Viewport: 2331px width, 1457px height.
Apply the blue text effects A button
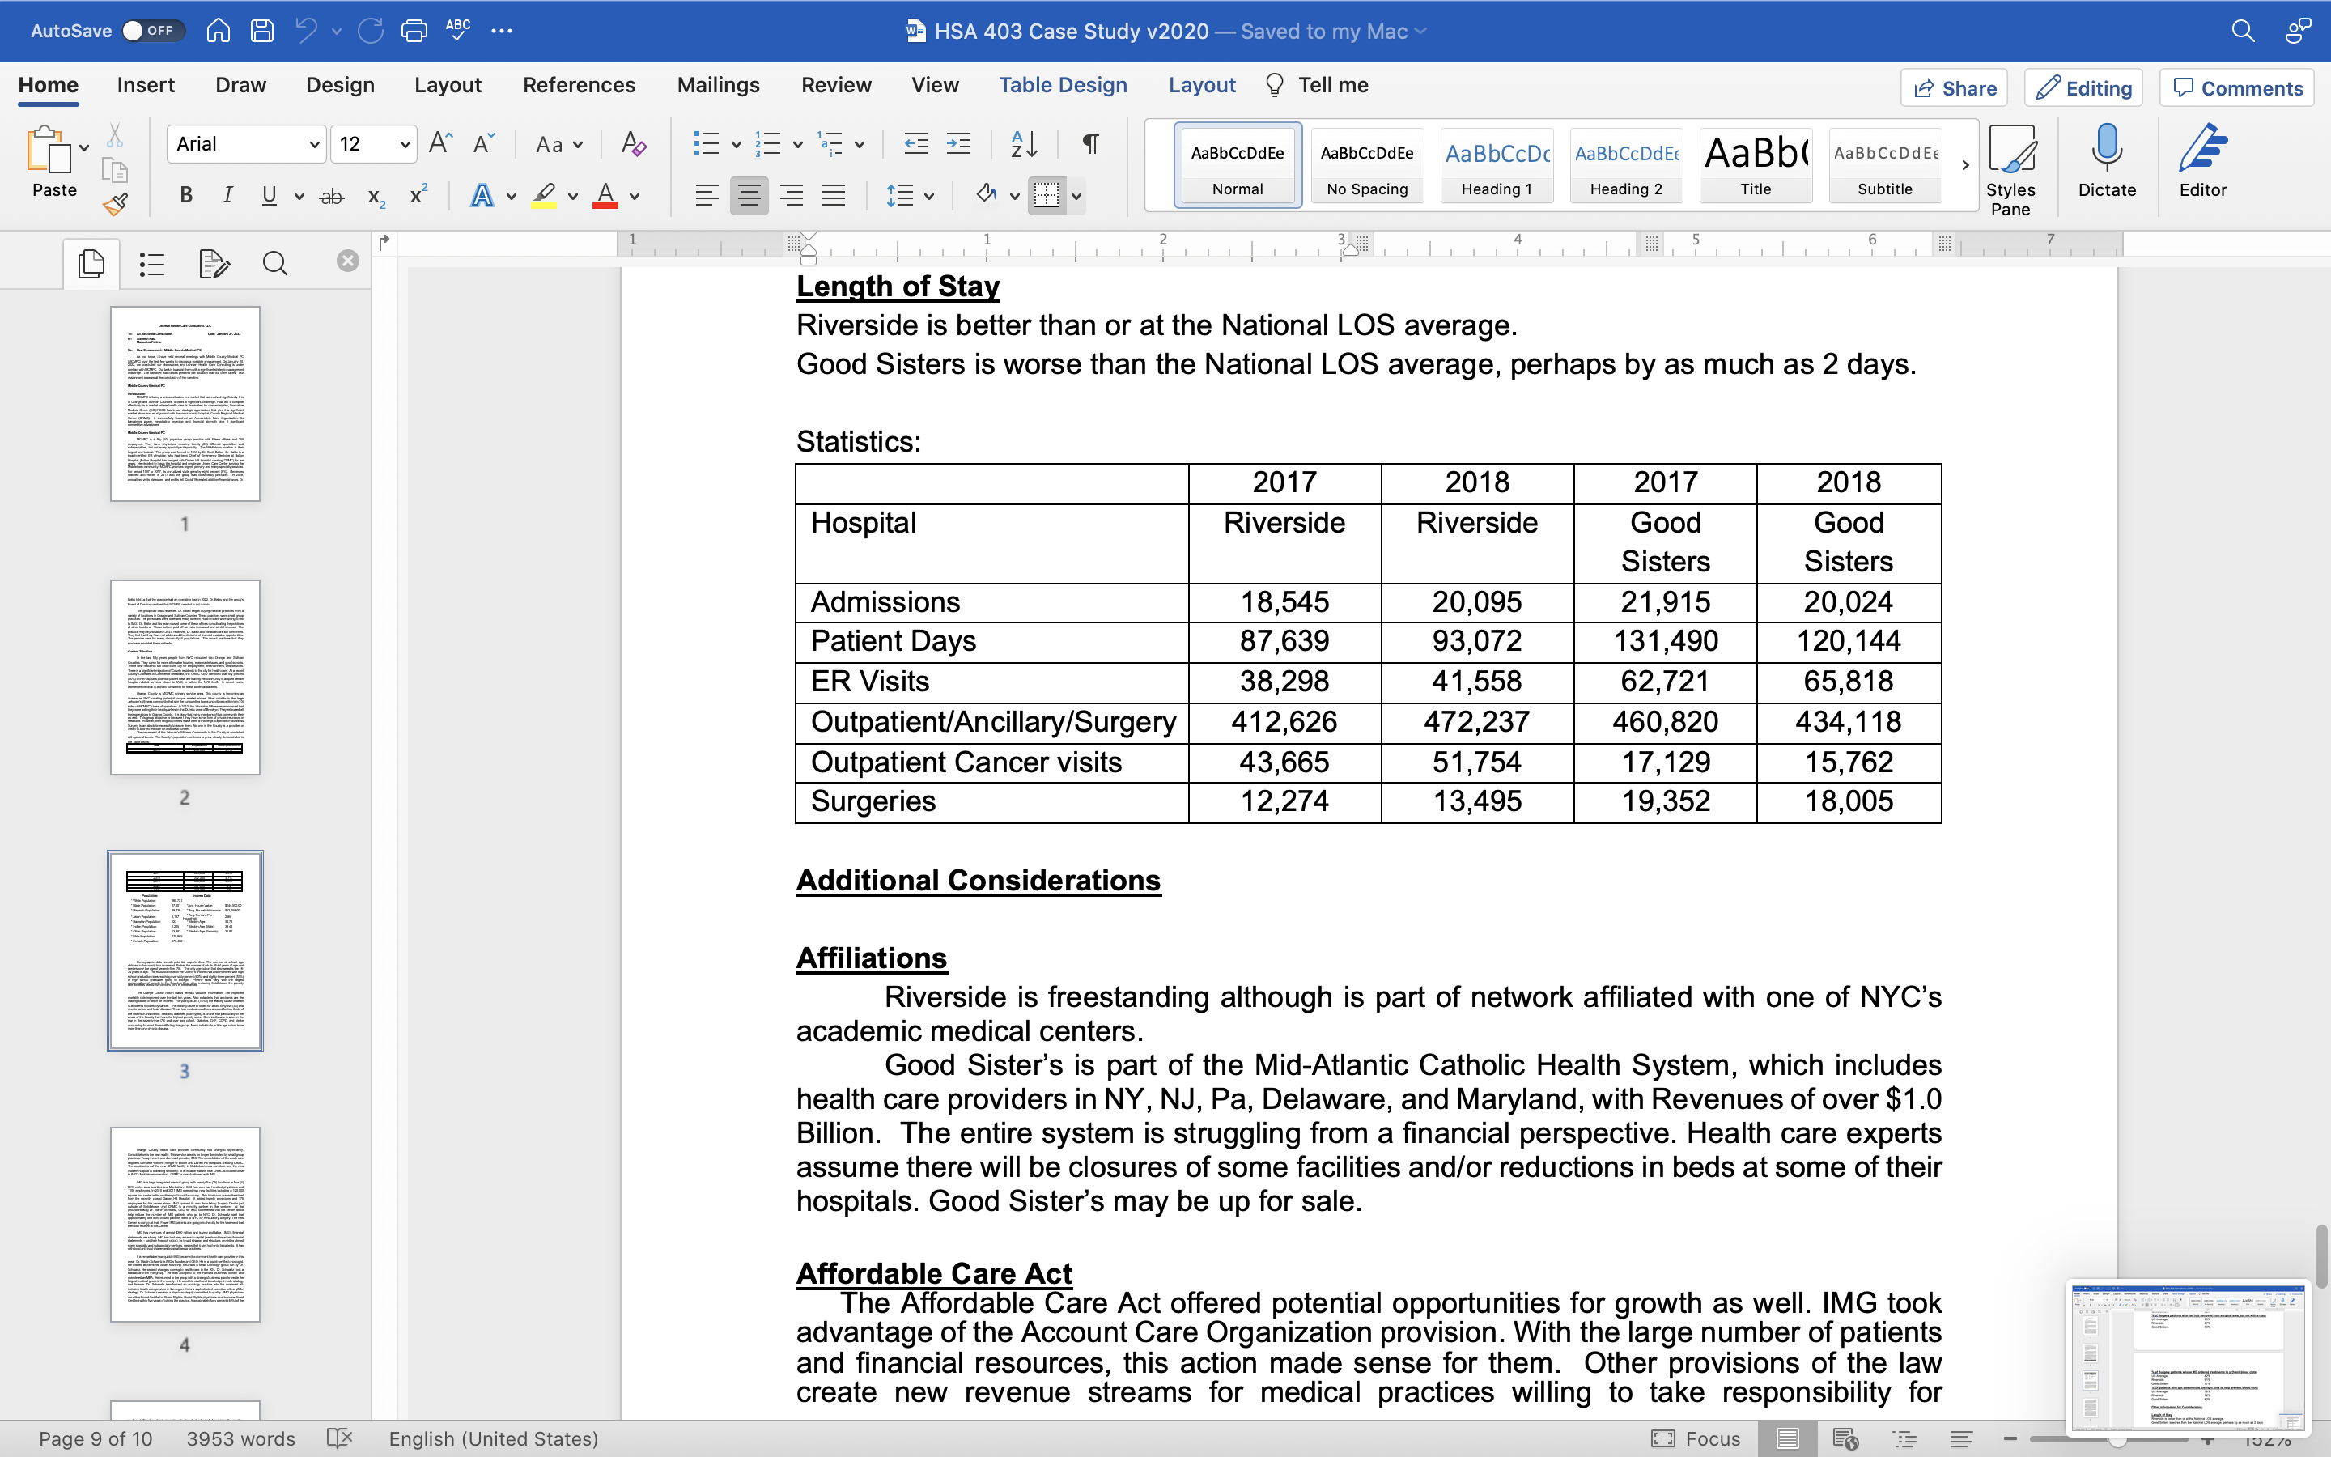point(482,196)
